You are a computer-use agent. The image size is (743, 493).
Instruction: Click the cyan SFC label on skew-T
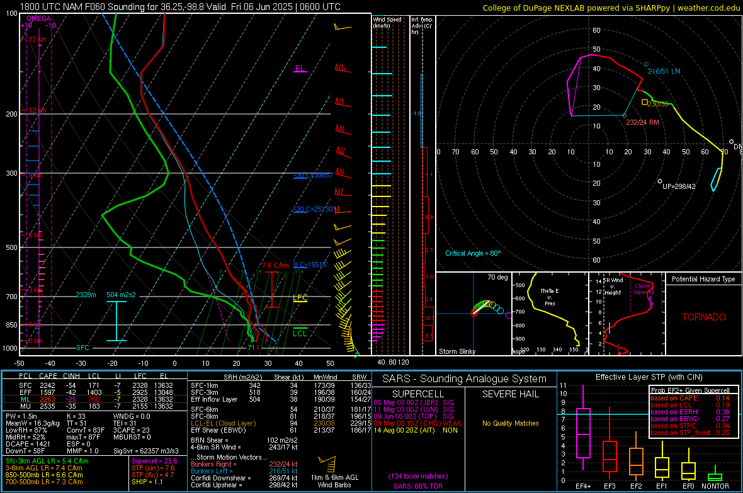[82, 348]
